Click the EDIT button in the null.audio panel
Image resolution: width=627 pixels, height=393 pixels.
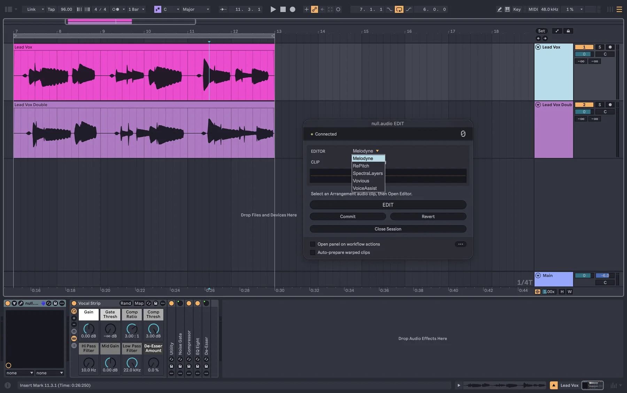pyautogui.click(x=388, y=205)
